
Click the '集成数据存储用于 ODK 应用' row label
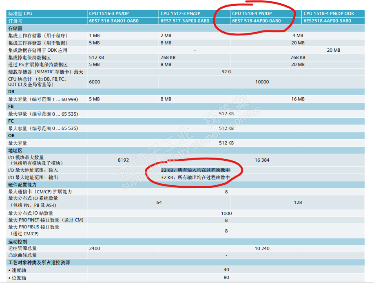pos(38,50)
